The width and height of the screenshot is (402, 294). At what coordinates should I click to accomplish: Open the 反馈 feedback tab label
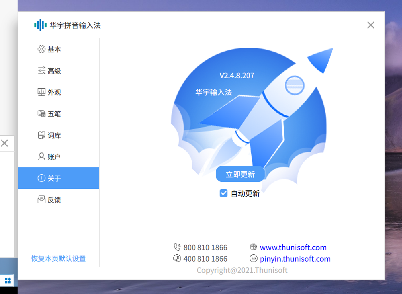pos(54,200)
